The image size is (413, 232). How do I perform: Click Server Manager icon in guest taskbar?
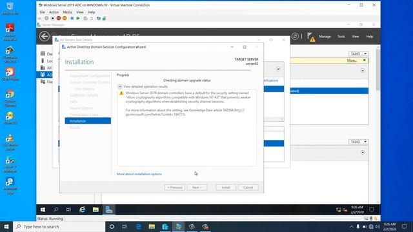pyautogui.click(x=109, y=209)
